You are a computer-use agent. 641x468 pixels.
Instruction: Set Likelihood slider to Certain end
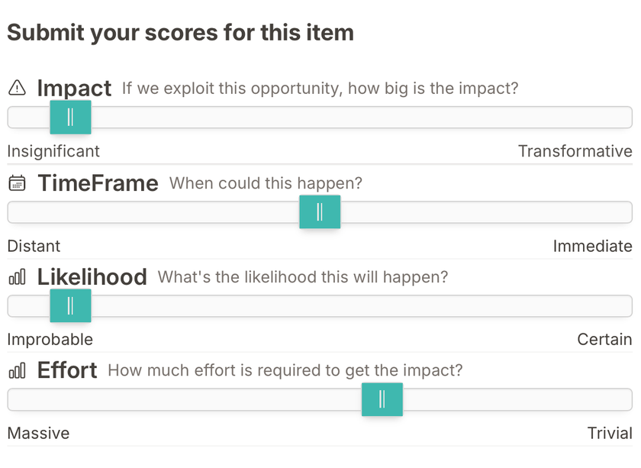626,306
